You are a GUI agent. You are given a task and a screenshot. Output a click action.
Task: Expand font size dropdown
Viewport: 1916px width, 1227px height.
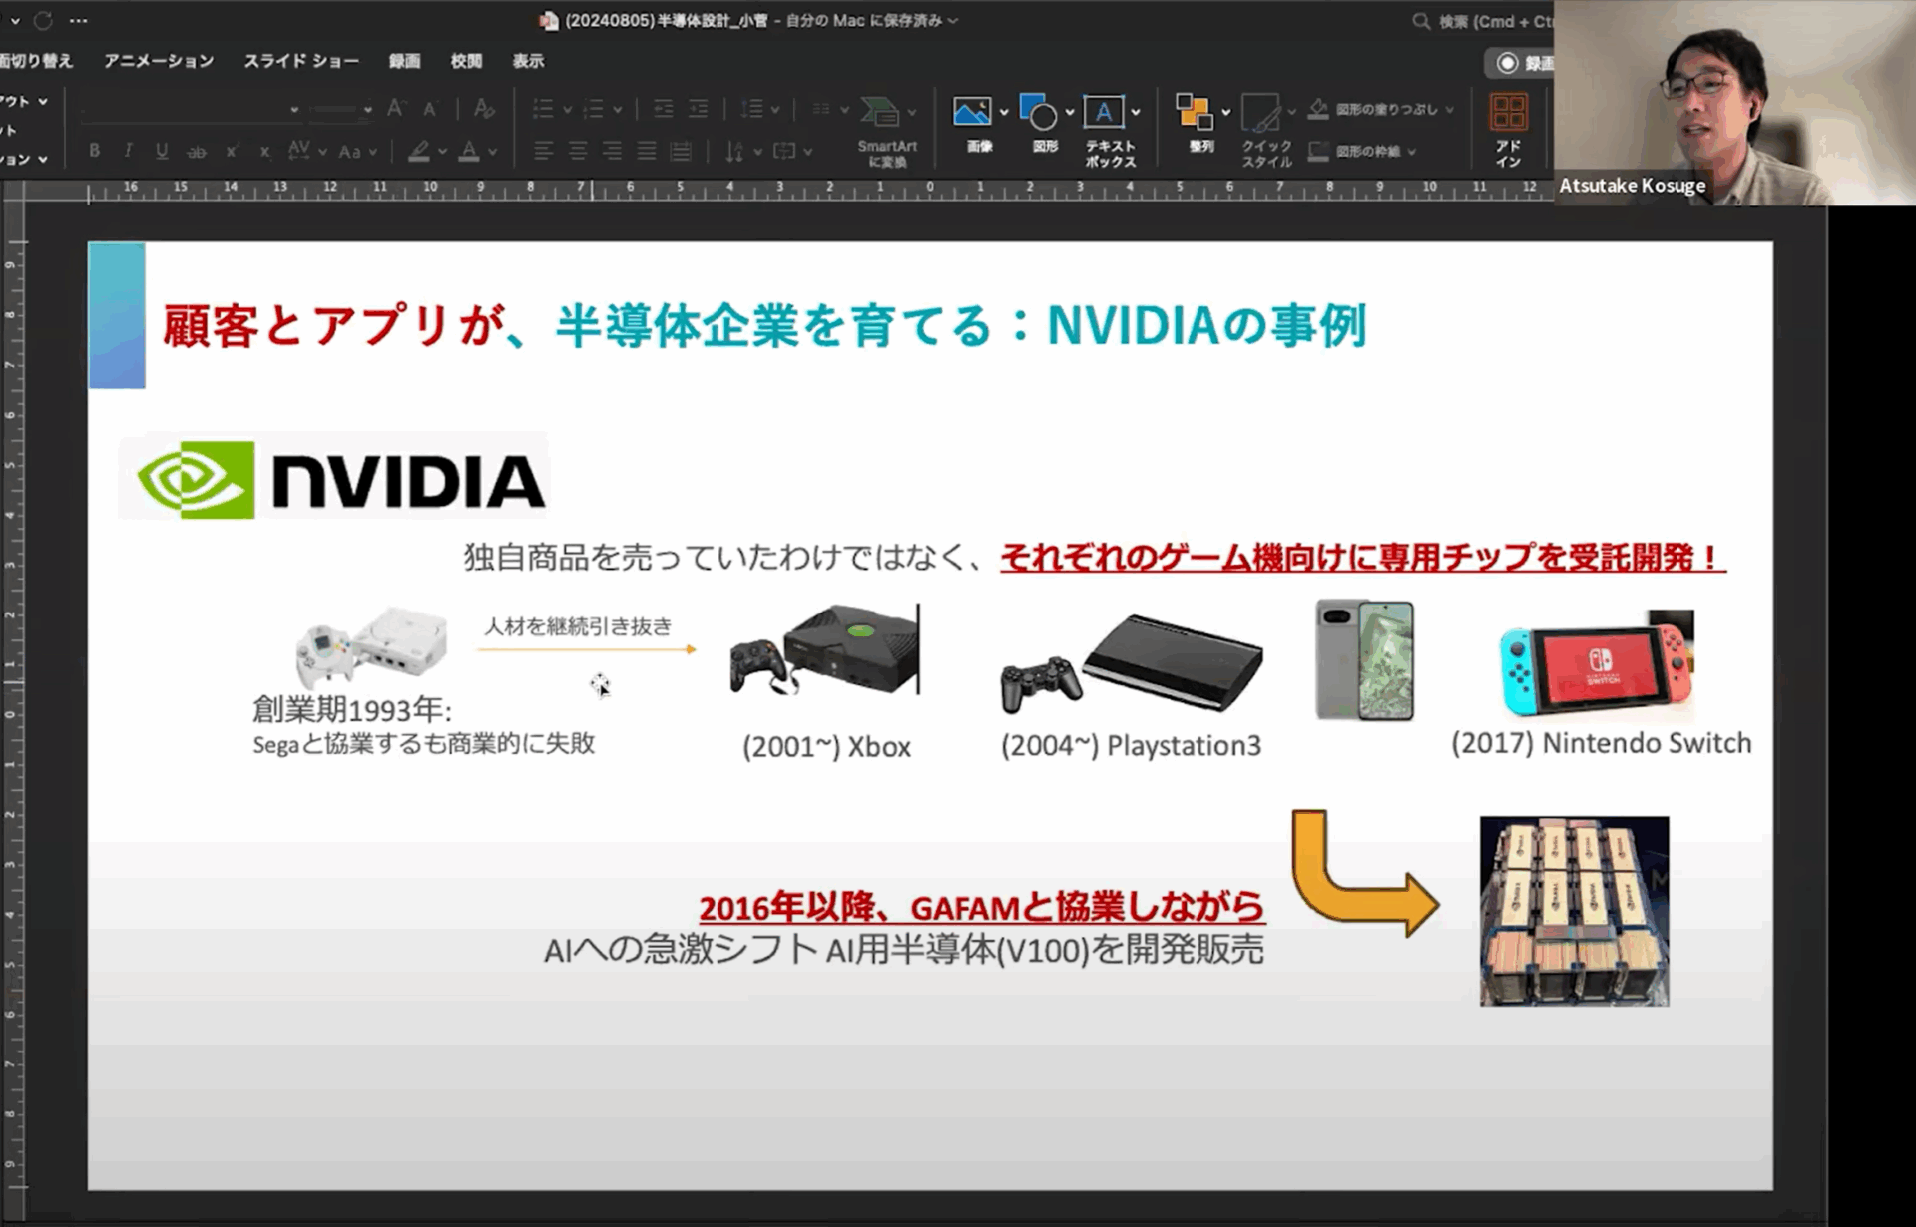(x=368, y=109)
